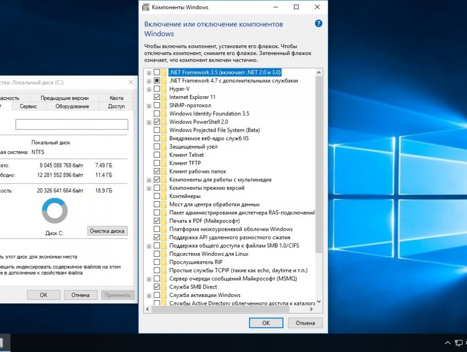
Task: Click Очистка диска button
Action: (x=107, y=231)
